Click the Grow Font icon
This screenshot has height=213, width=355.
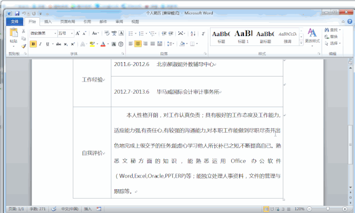click(78, 33)
